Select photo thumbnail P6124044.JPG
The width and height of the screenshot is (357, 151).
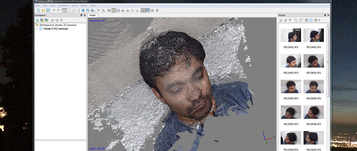click(314, 61)
